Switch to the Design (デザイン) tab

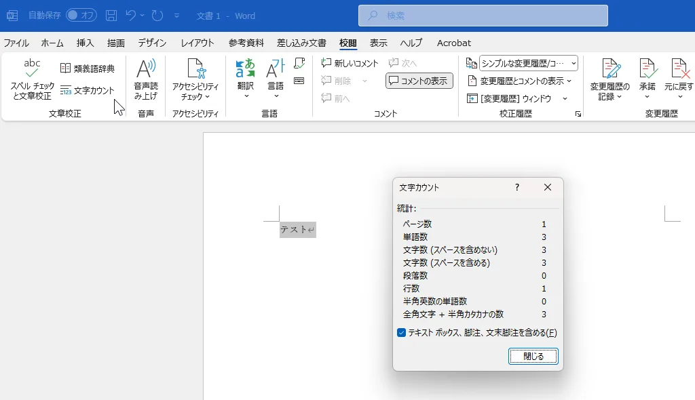(152, 43)
